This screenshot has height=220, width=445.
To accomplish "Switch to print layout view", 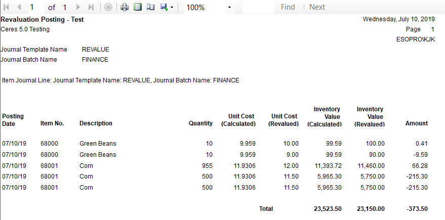I will pyautogui.click(x=137, y=7).
